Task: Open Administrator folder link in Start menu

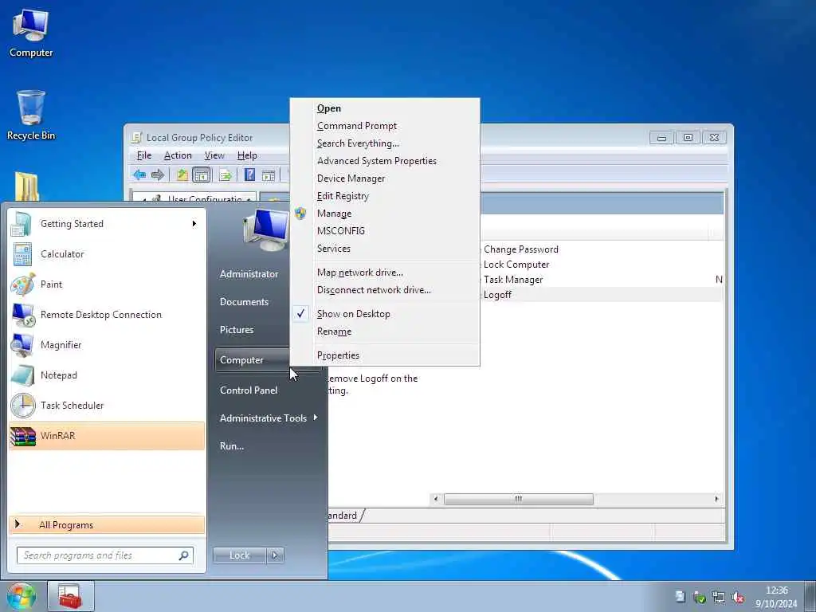Action: tap(249, 274)
